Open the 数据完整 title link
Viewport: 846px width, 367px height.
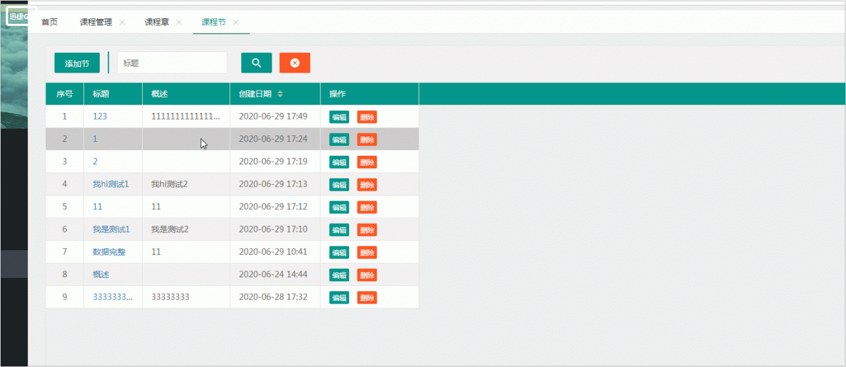click(109, 251)
